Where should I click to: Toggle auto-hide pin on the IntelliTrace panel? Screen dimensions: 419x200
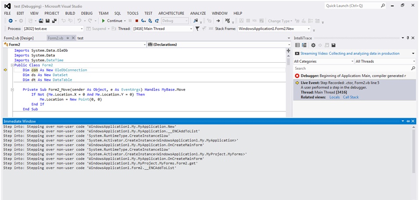(x=408, y=38)
